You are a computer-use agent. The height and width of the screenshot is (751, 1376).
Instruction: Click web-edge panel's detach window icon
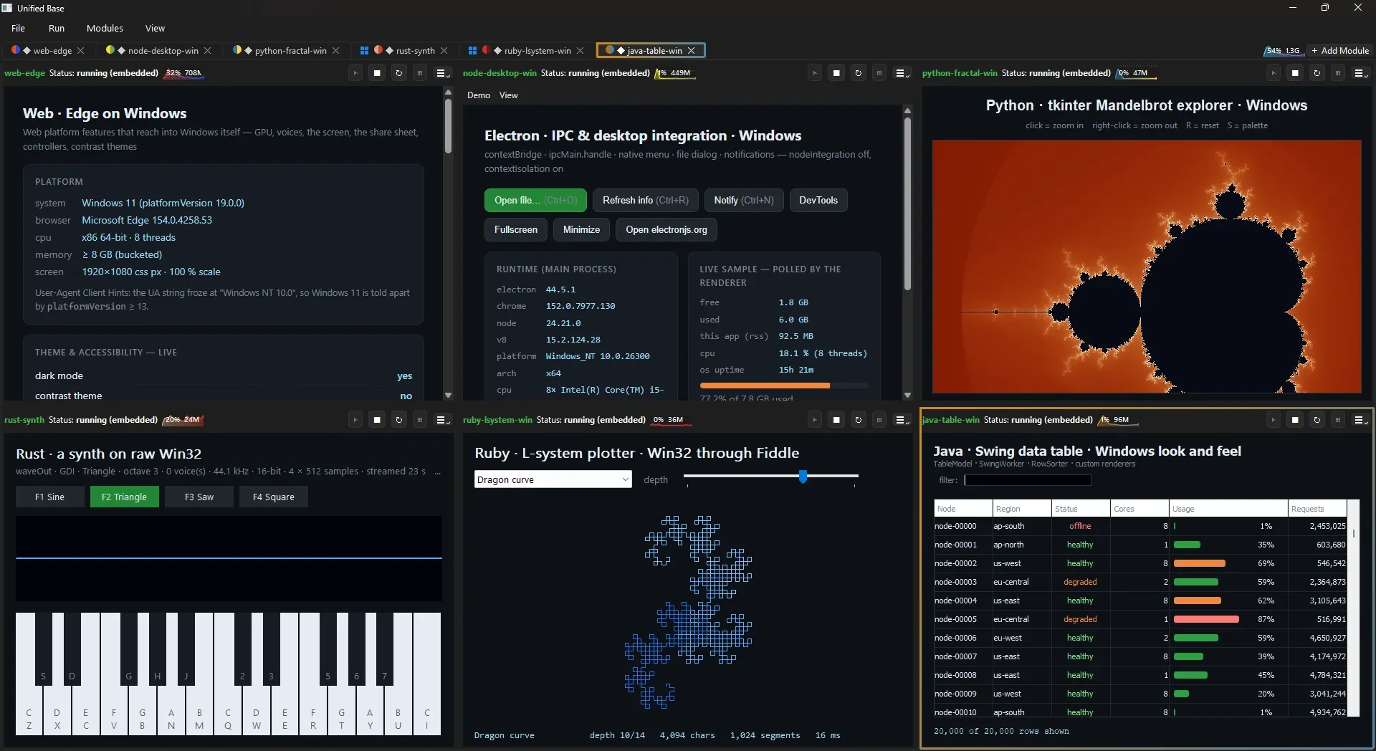pyautogui.click(x=421, y=73)
